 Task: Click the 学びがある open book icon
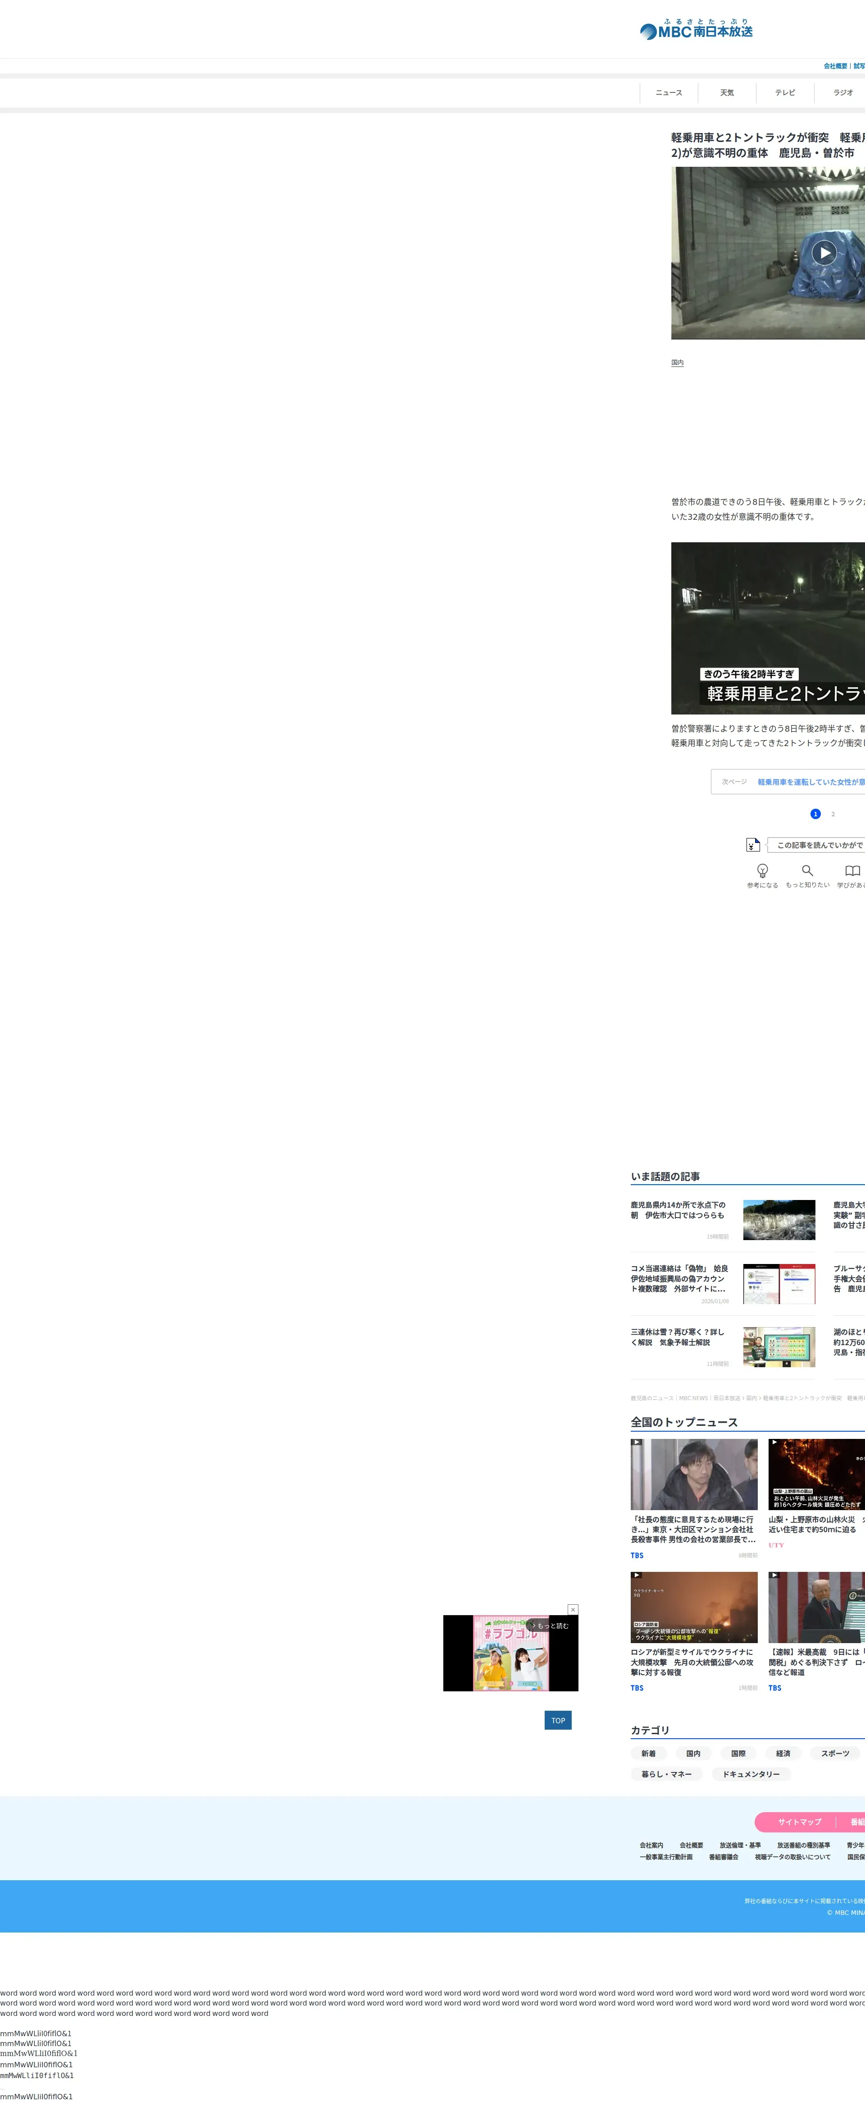tap(852, 870)
